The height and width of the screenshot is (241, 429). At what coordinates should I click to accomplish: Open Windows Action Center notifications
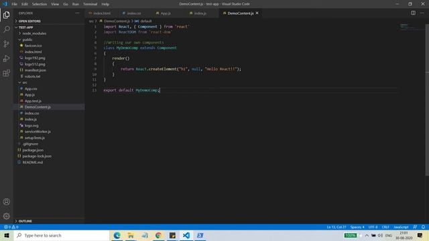pos(420,235)
